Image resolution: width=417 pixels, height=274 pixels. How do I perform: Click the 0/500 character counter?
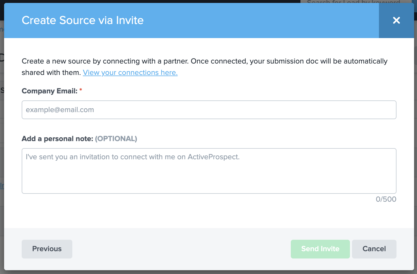coord(386,199)
